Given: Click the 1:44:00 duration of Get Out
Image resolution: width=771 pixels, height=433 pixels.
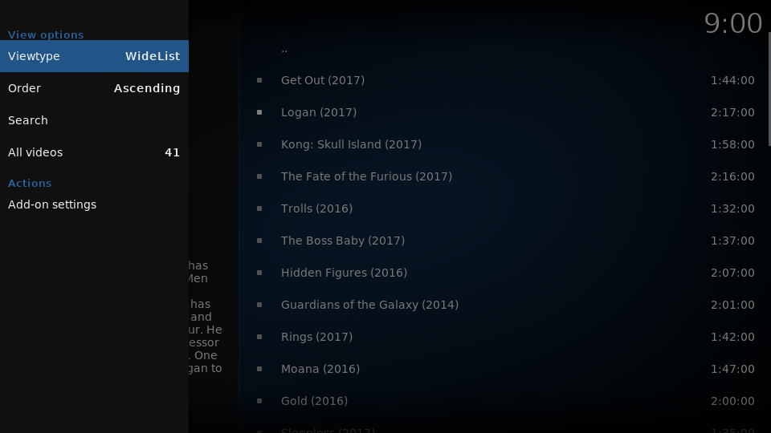Looking at the screenshot, I should tap(732, 80).
